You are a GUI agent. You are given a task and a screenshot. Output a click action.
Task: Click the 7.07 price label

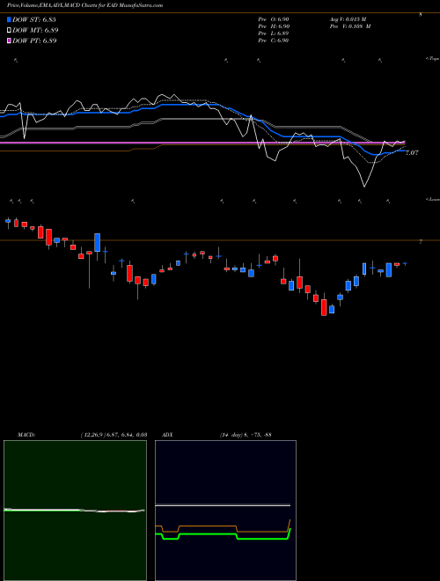412,152
